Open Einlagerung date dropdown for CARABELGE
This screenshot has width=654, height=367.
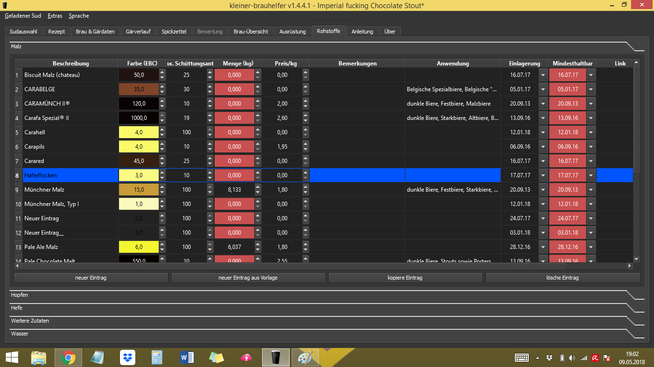tap(543, 89)
